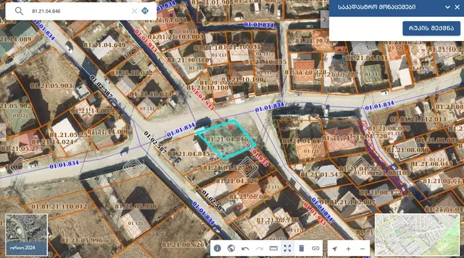Select parcel labeled 81.21.14.006
The height and width of the screenshot is (258, 464).
coord(108,131)
